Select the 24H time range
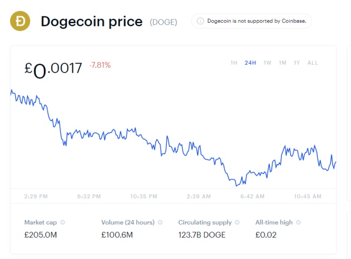The width and height of the screenshot is (351, 259). [250, 63]
